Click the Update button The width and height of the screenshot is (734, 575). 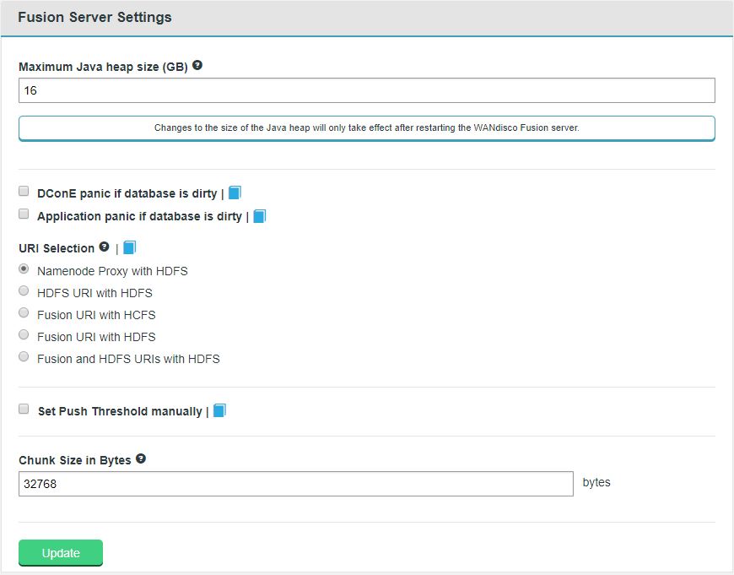60,553
